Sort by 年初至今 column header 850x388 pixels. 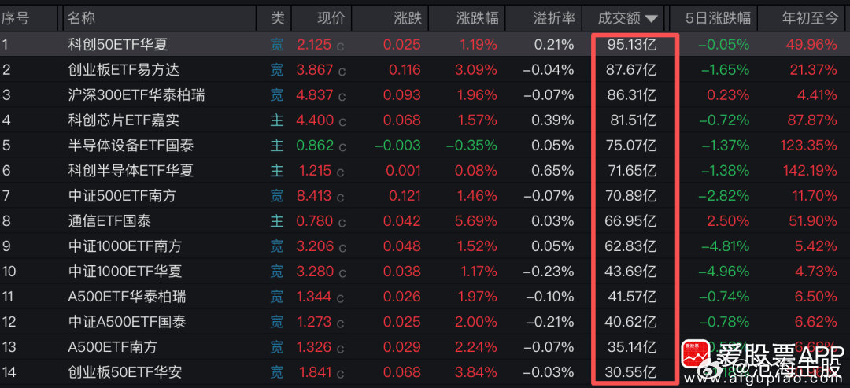point(811,18)
